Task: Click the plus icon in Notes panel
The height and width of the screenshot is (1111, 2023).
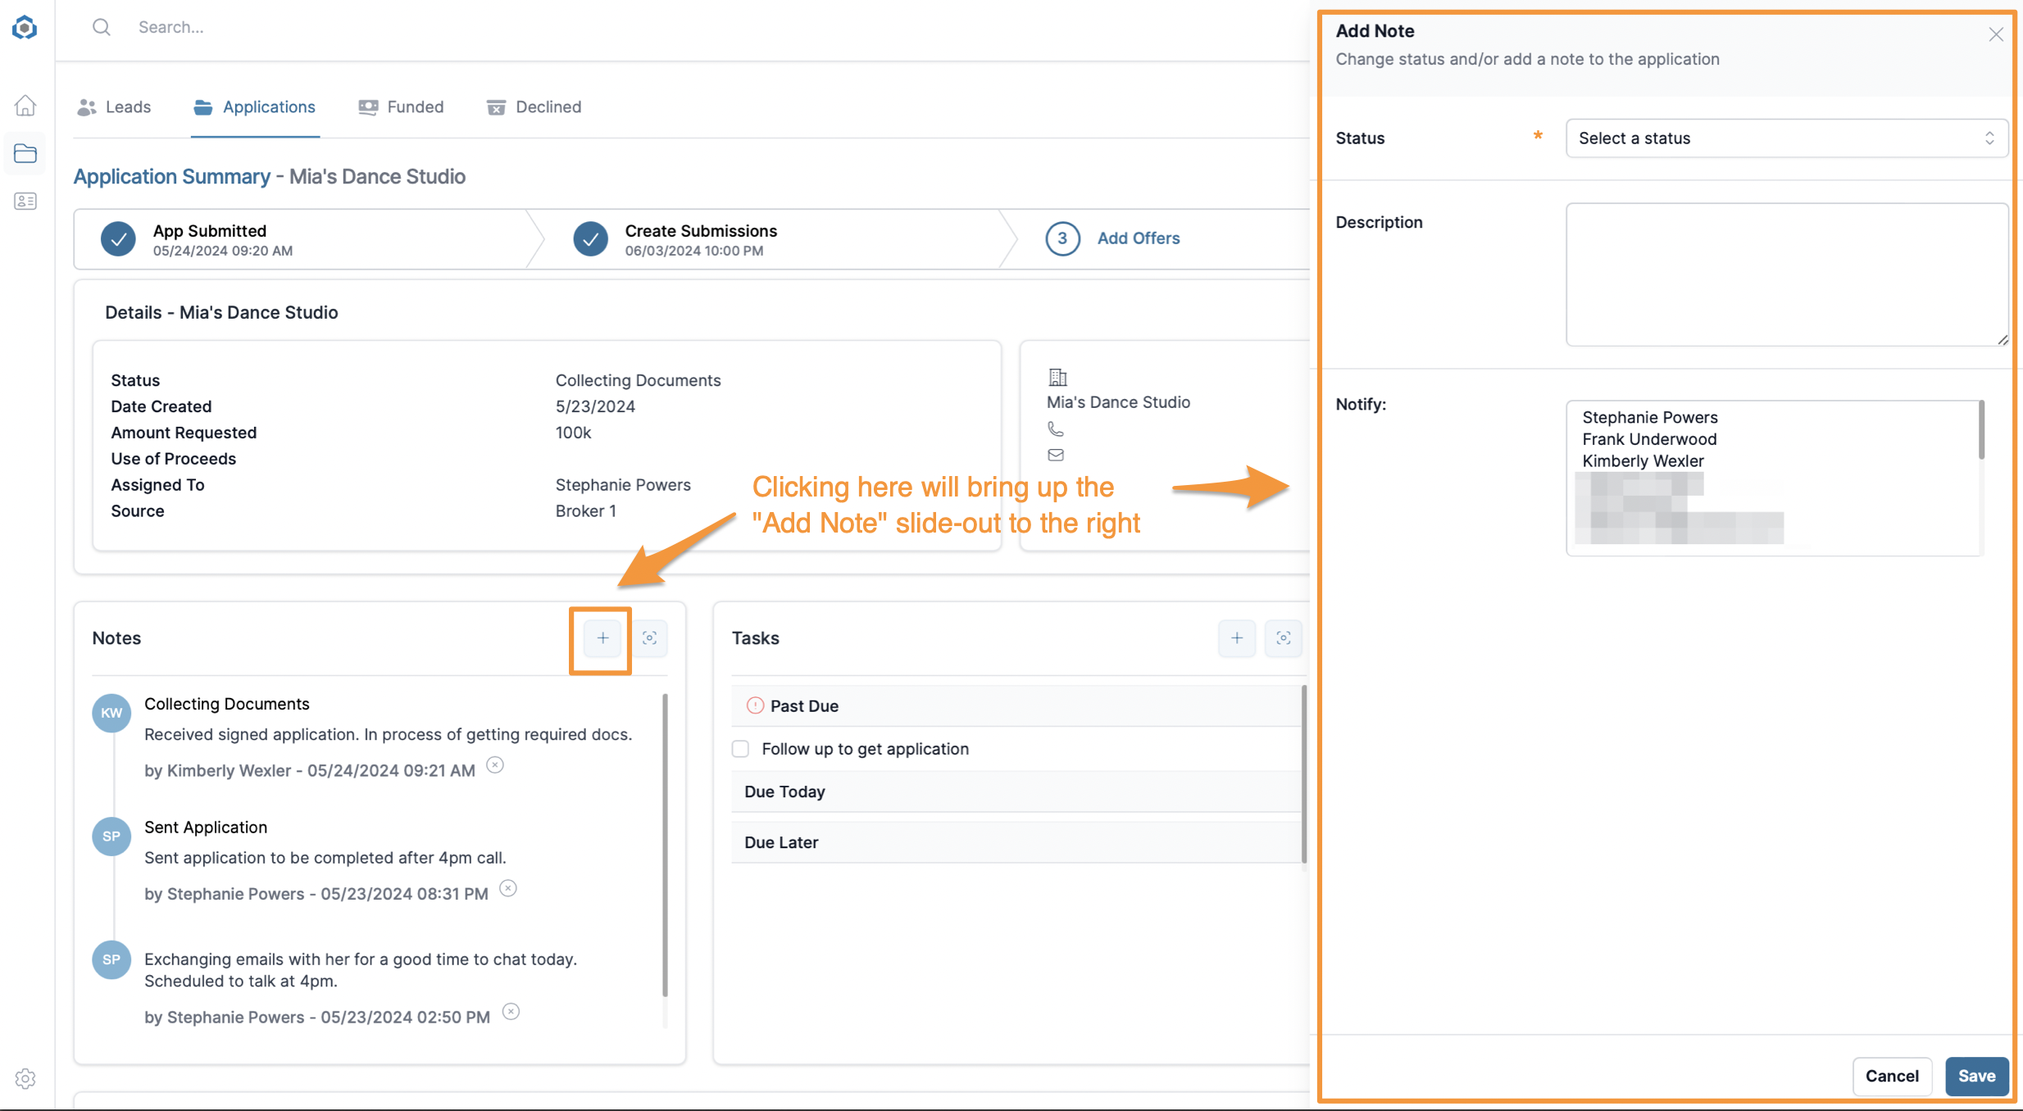Action: (602, 638)
